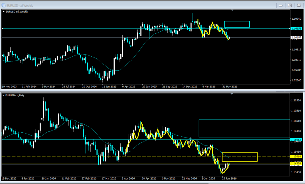Minimize the EURUSD-cd,Weekly chart window
This screenshot has width=305, height=184.
click(281, 5)
